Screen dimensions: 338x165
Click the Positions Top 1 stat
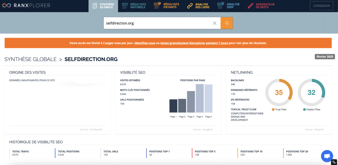159,153
